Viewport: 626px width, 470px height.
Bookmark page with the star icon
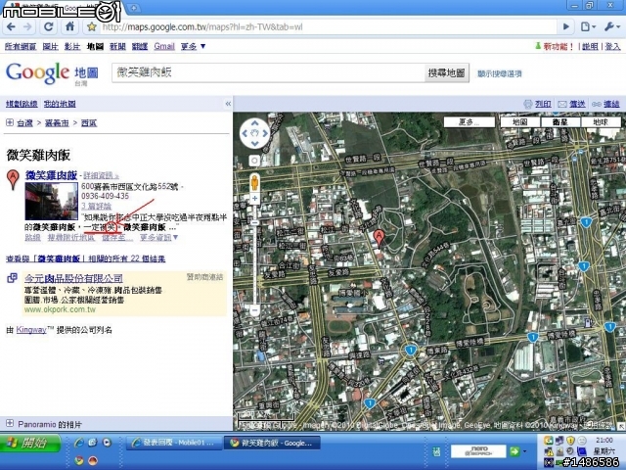[x=92, y=27]
